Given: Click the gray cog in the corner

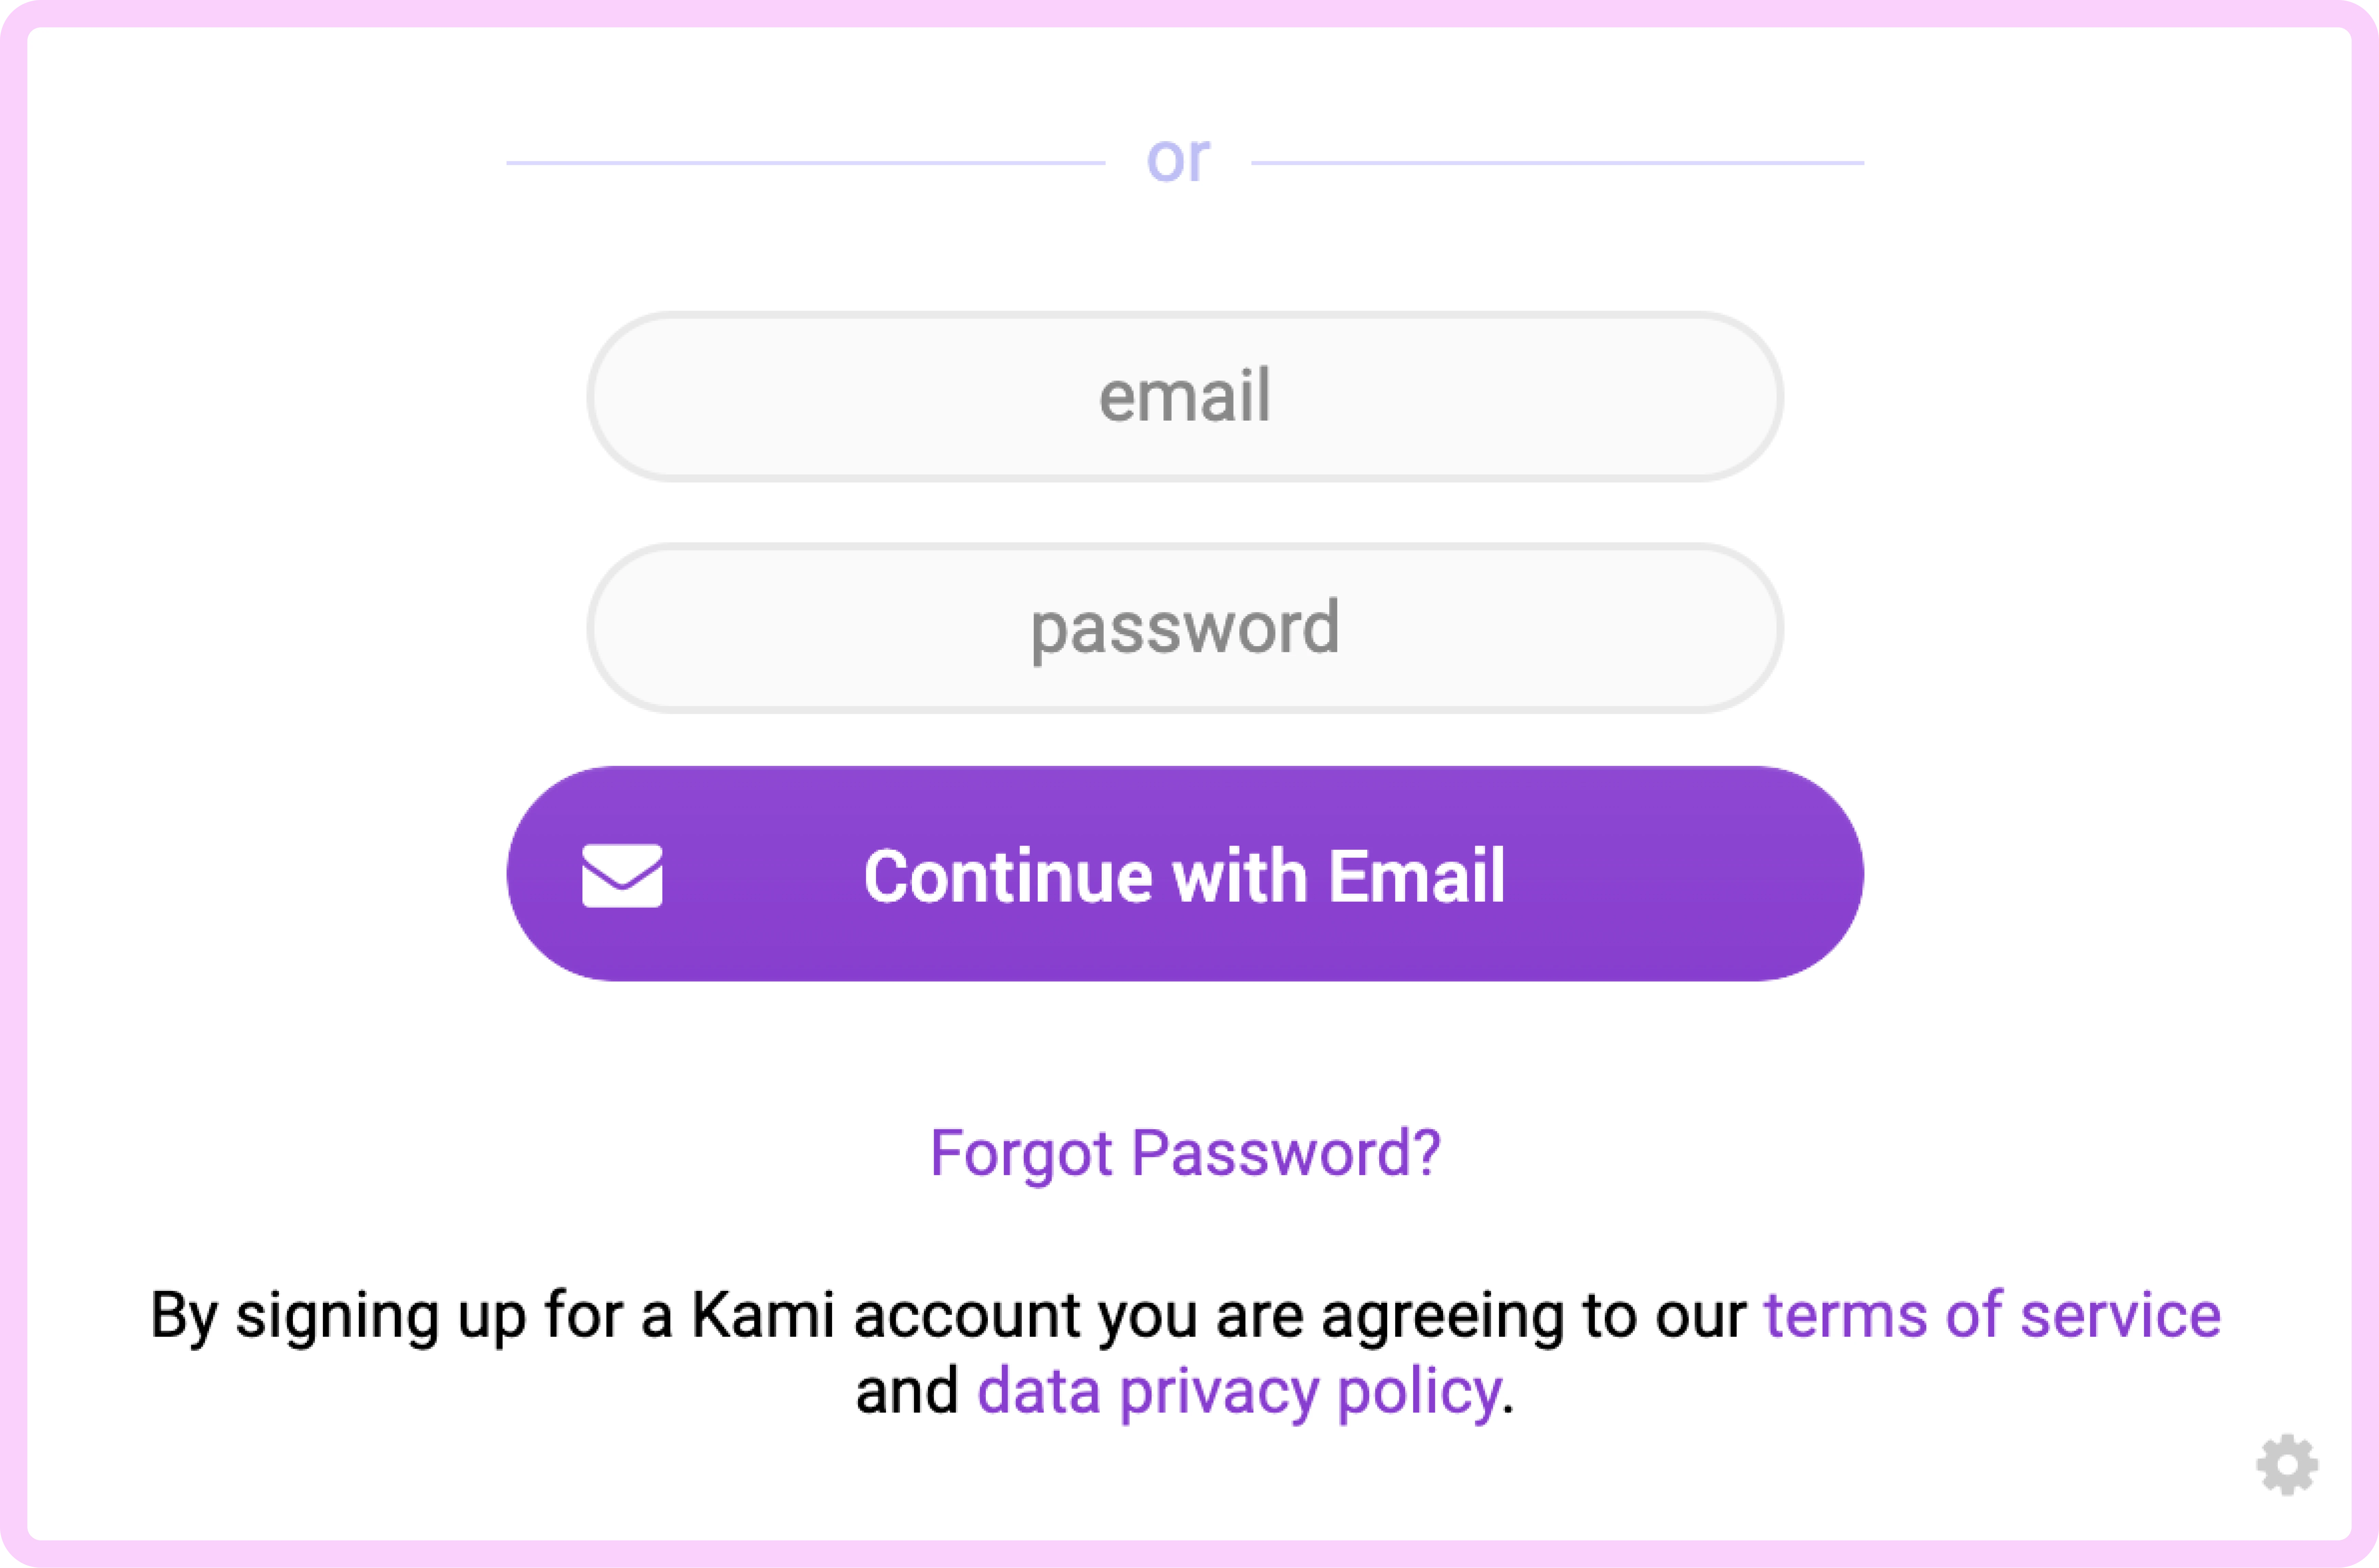Looking at the screenshot, I should (2287, 1465).
